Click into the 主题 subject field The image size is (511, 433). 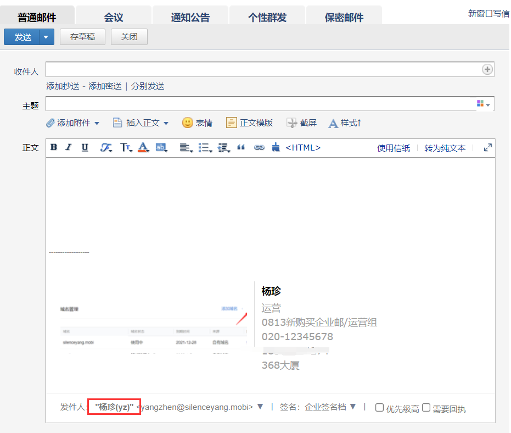tap(260, 104)
